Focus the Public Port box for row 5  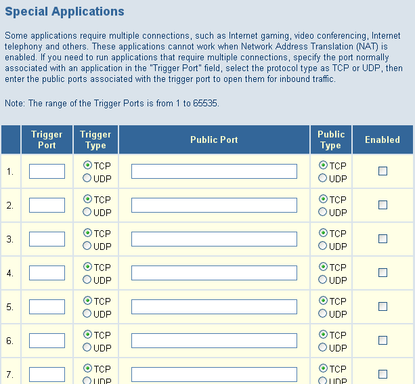pos(214,307)
